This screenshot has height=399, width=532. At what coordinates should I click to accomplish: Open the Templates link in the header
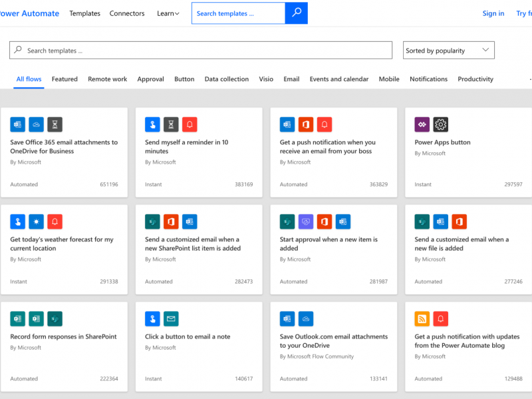[85, 13]
